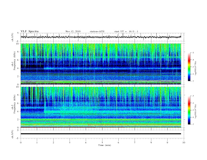Screen dimensions: 207x160
Task: Click the "-3" label on ch.1 colorbar
Action: click(193, 53)
